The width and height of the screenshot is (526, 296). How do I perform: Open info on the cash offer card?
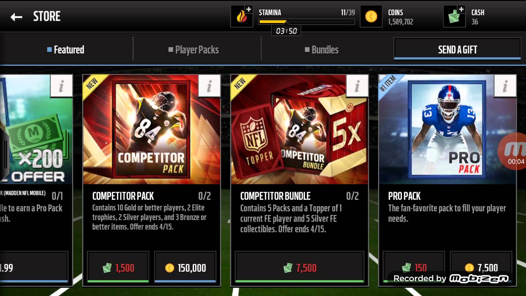point(61,86)
